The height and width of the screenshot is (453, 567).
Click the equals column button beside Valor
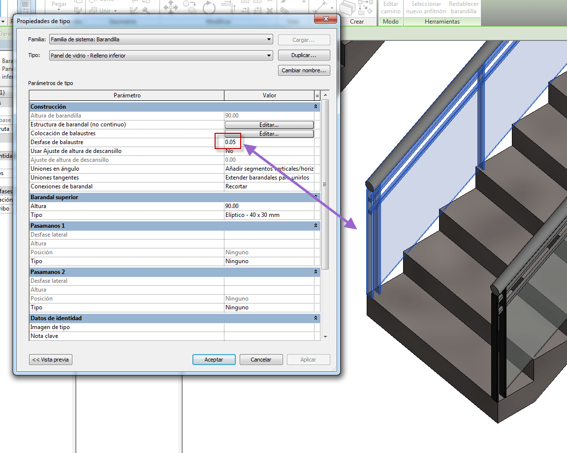click(317, 95)
